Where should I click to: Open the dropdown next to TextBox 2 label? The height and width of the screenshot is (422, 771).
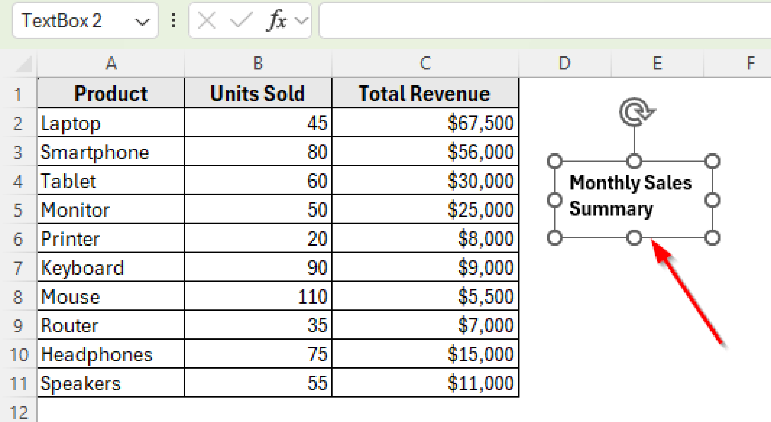[142, 21]
